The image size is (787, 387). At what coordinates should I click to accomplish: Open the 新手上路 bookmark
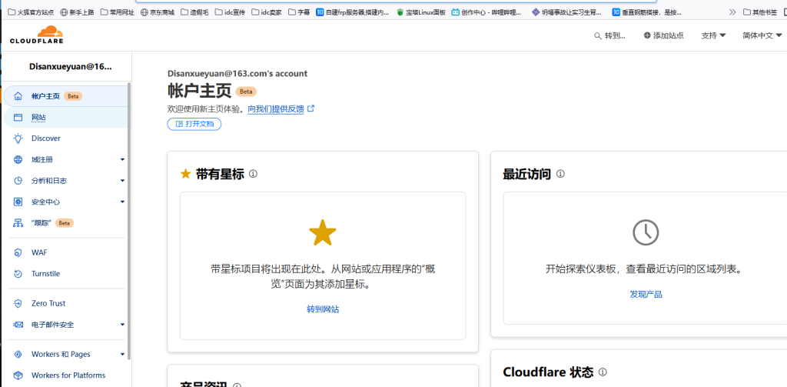(x=77, y=12)
